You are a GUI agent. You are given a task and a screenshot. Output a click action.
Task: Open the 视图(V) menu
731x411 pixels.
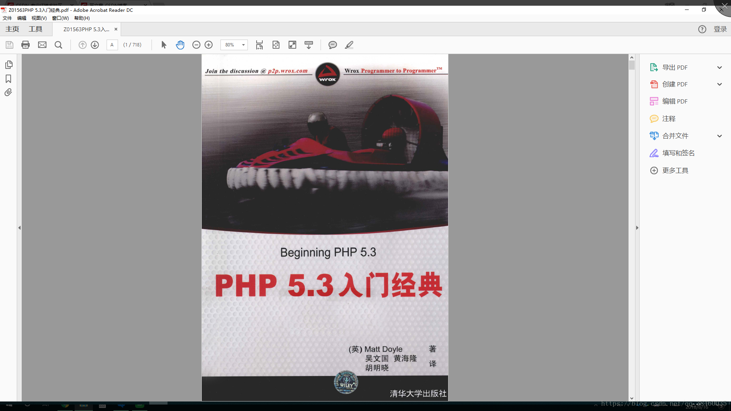point(39,18)
